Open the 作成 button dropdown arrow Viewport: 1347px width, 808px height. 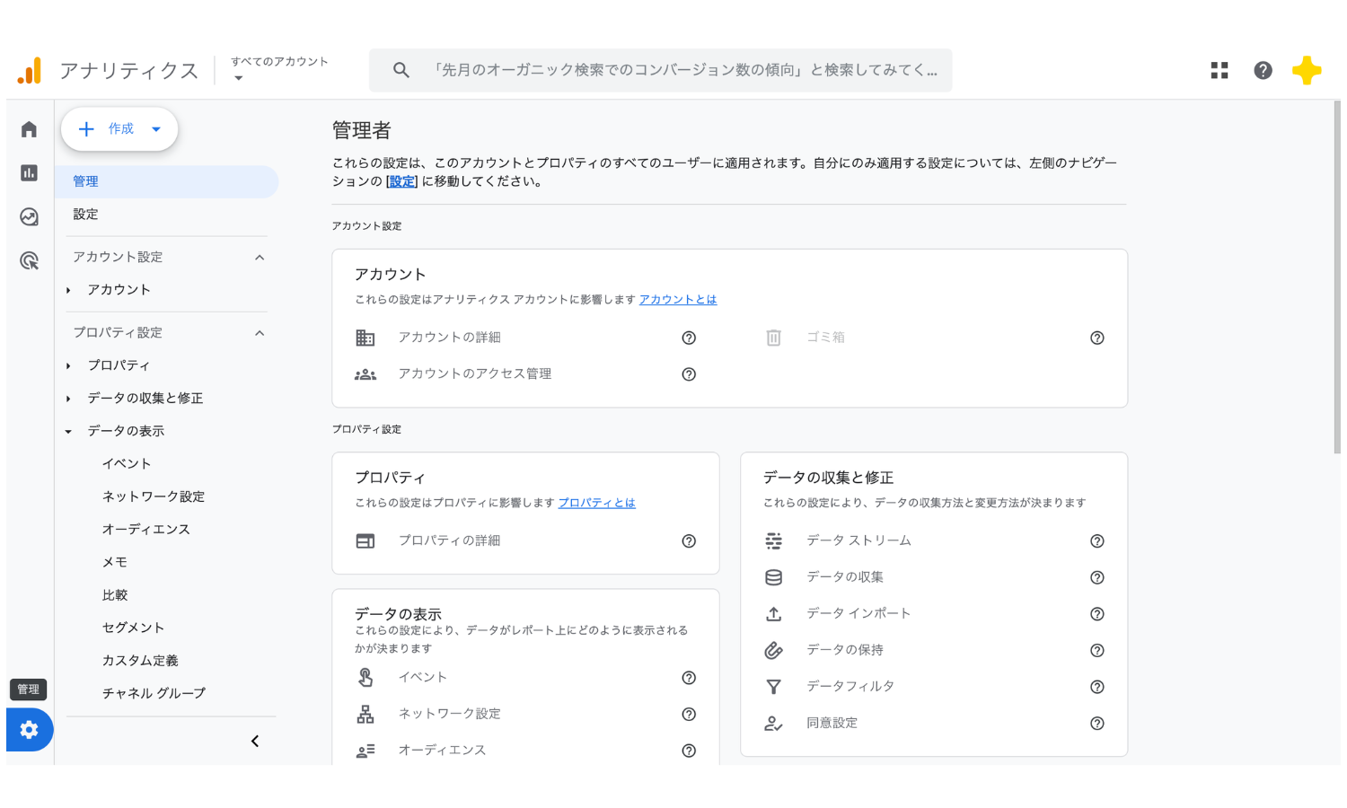pos(156,129)
